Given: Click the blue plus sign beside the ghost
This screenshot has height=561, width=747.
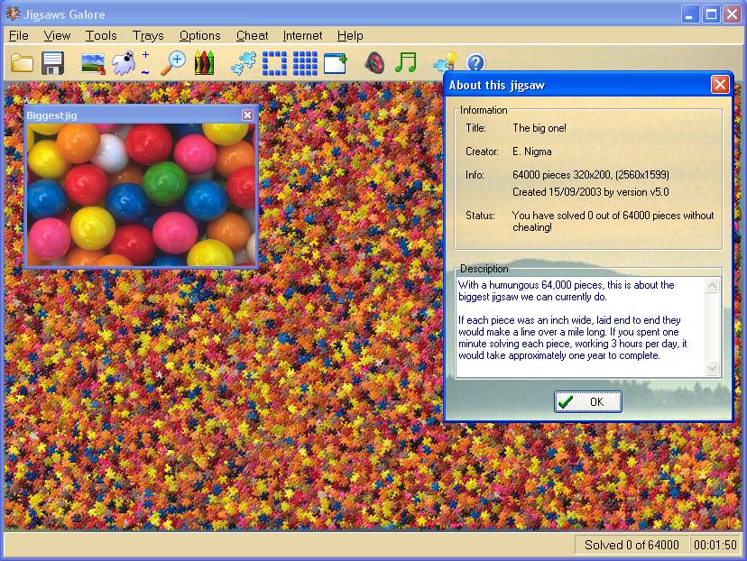Looking at the screenshot, I should tap(146, 55).
